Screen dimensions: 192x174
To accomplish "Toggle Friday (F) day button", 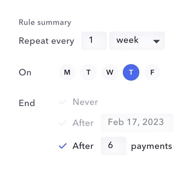I will tap(152, 72).
